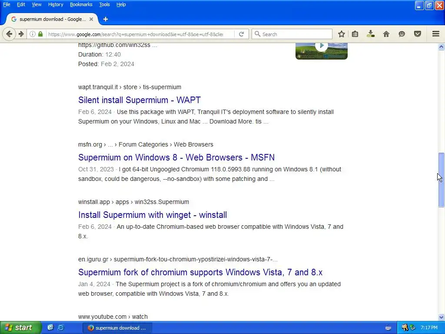
Task: Open the View menu
Action: point(37,4)
